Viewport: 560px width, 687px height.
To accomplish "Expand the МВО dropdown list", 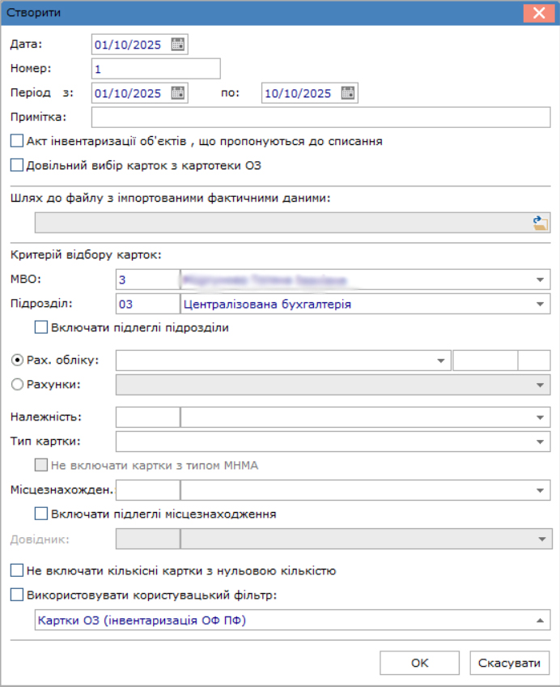I will 540,279.
